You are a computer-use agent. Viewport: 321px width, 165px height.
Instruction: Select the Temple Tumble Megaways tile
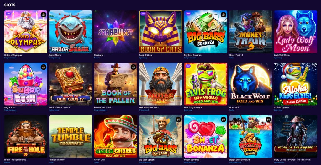pos(71,136)
